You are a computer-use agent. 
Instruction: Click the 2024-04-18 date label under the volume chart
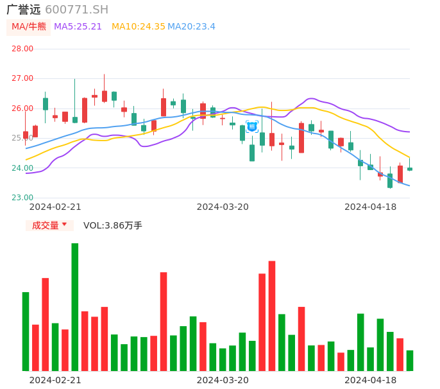(371, 380)
